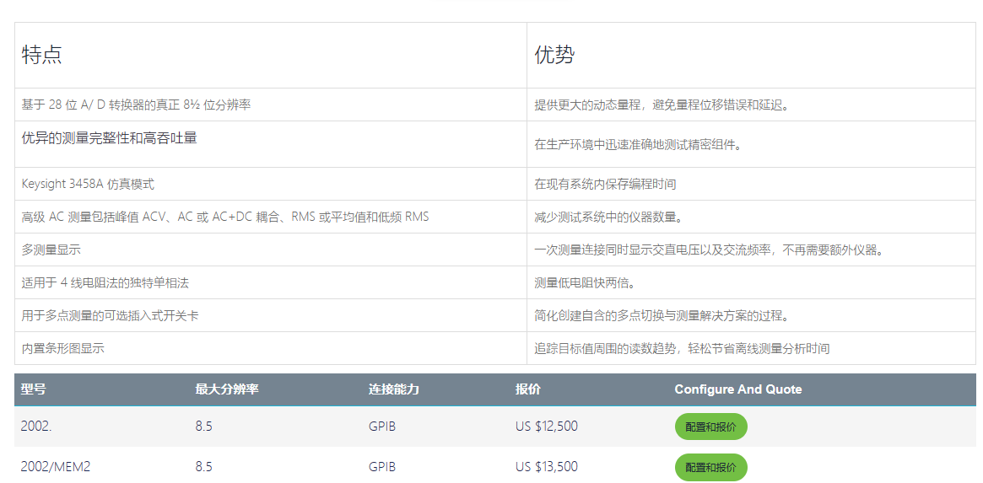Click the 特点 table heading

pyautogui.click(x=41, y=56)
